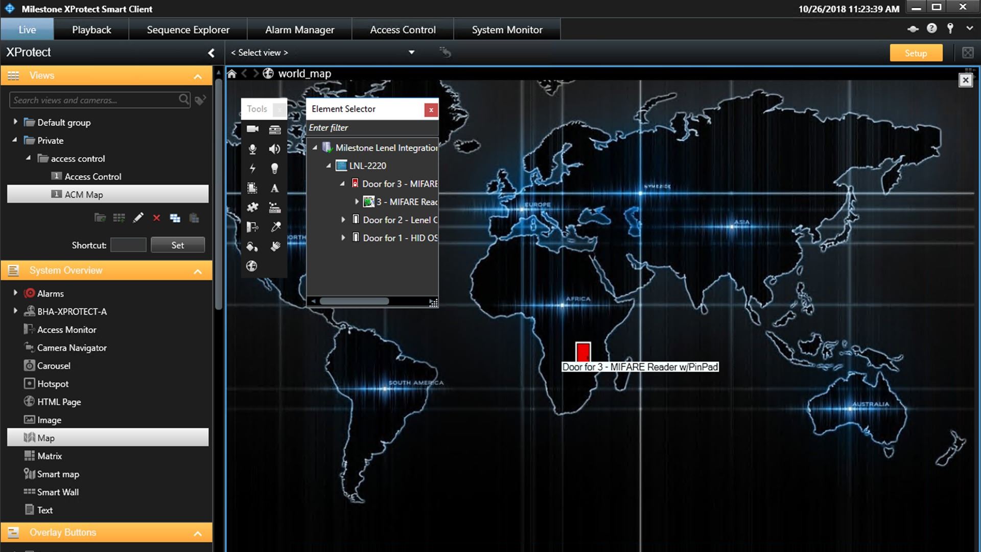
Task: Collapse the XProtect side pane arrow
Action: [211, 53]
